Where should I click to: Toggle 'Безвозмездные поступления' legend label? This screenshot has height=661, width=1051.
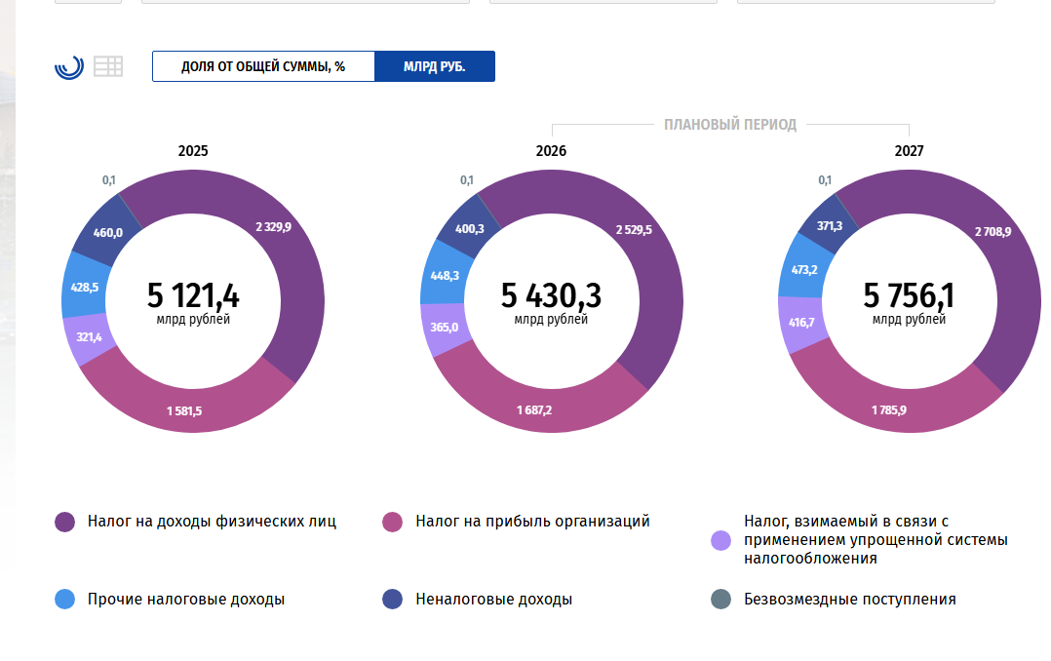pyautogui.click(x=849, y=600)
